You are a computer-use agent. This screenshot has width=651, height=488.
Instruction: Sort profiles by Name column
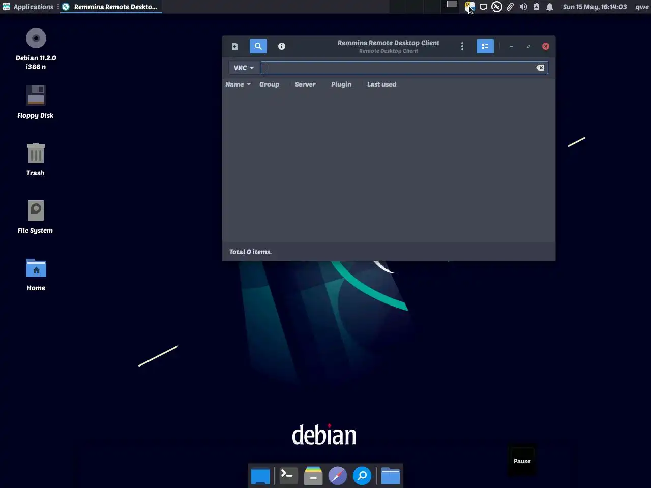pos(238,84)
